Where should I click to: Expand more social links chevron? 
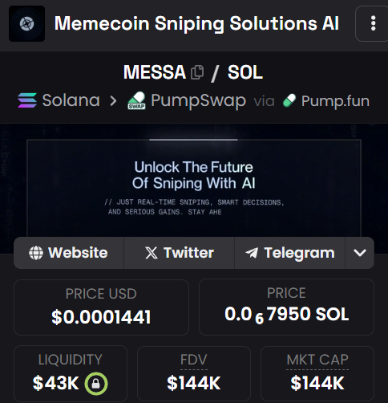360,253
